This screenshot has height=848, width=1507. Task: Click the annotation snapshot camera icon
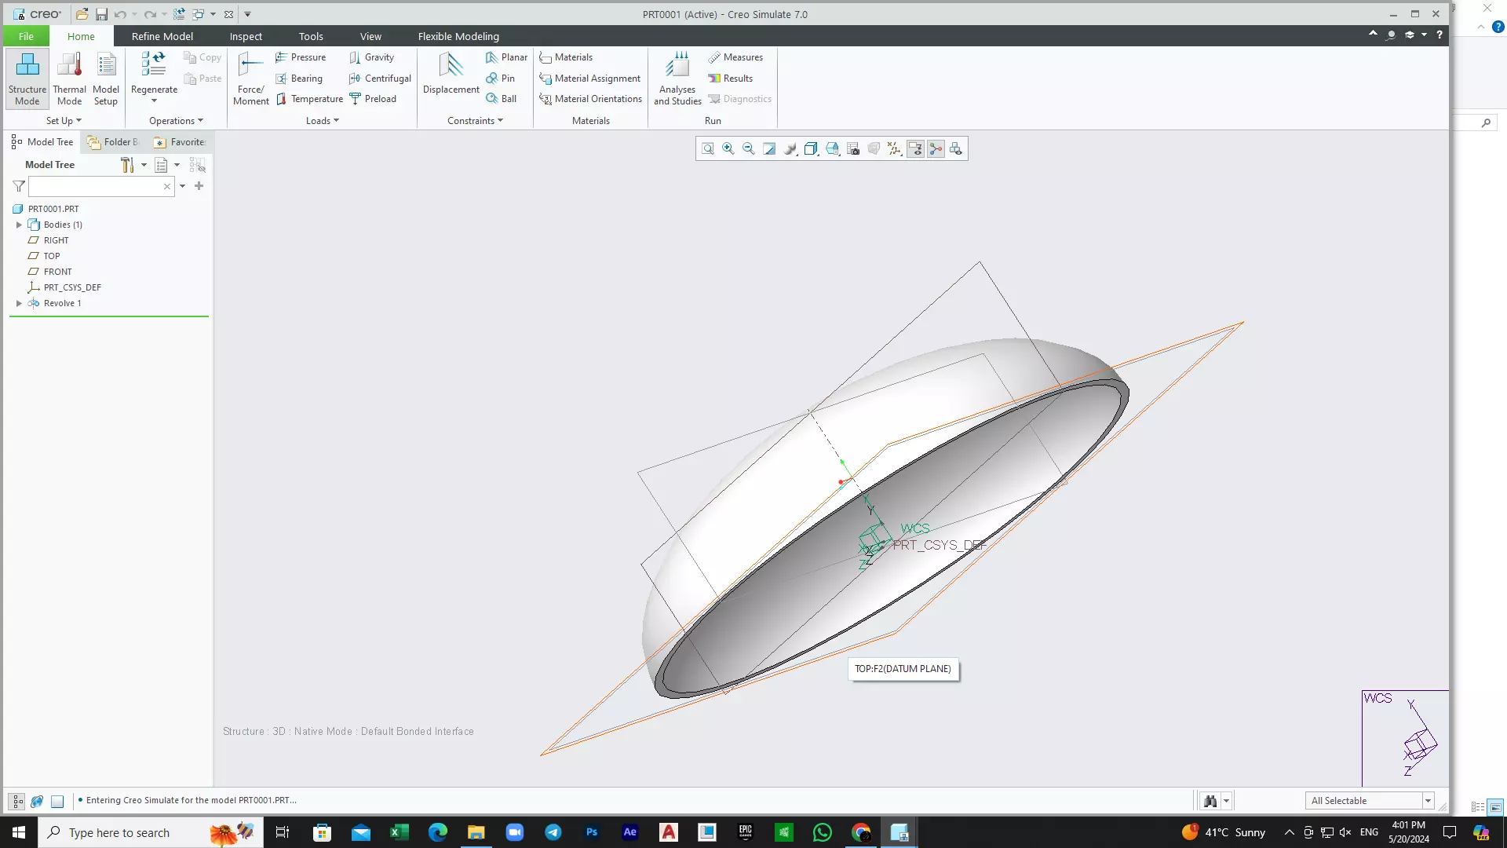click(853, 149)
